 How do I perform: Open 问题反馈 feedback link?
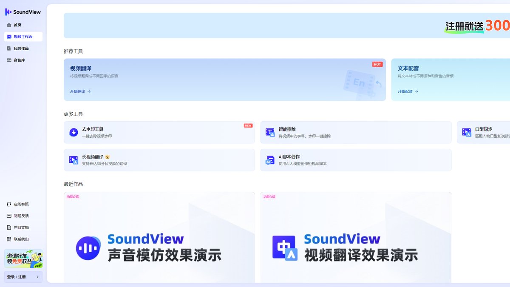[21, 216]
